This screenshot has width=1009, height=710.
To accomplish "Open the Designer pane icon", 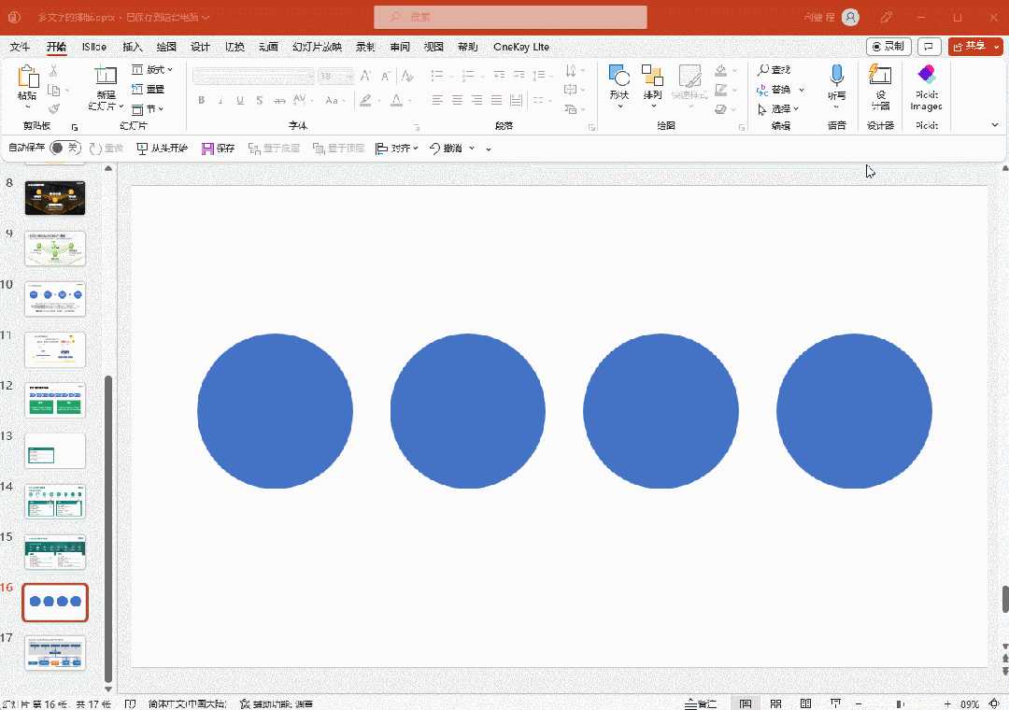I will pos(880,77).
